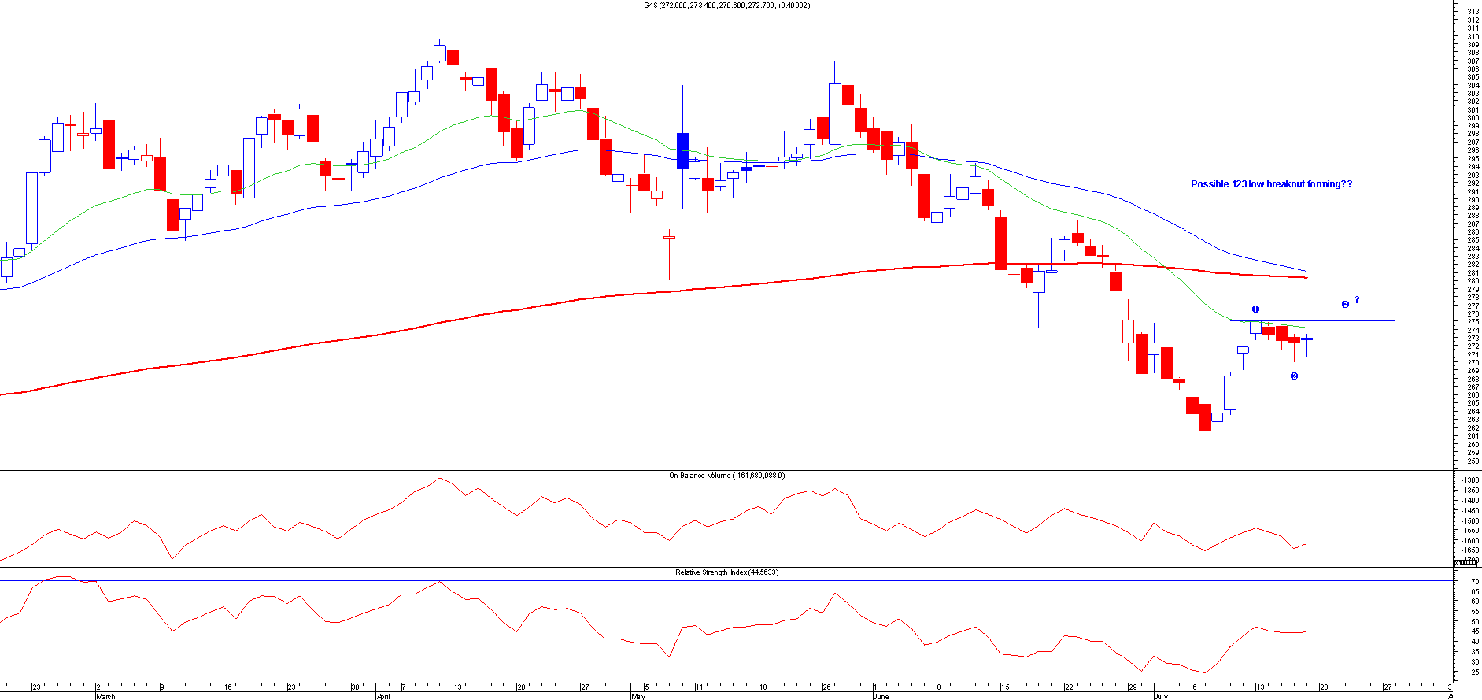The image size is (1482, 700).
Task: Select the solid blue candlestick in May
Action: (682, 150)
